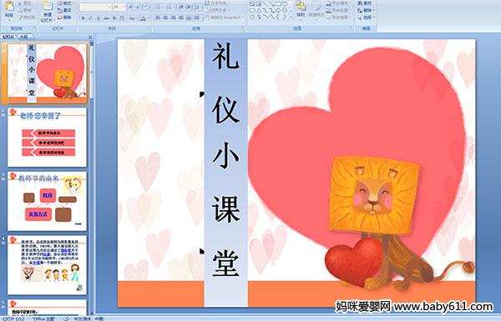501x321 pixels.
Task: Toggle Align Text Right
Action: point(173,18)
